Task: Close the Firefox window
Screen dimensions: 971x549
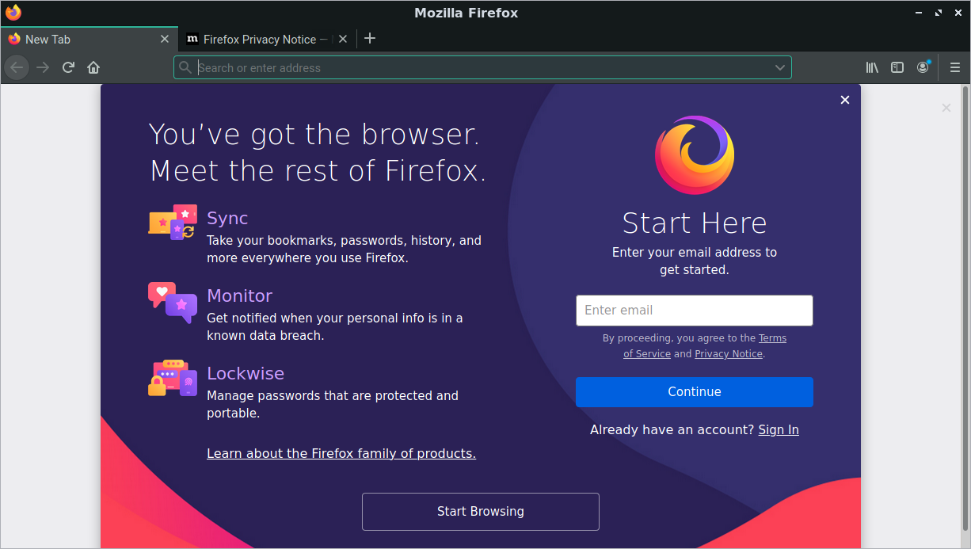Action: point(958,13)
